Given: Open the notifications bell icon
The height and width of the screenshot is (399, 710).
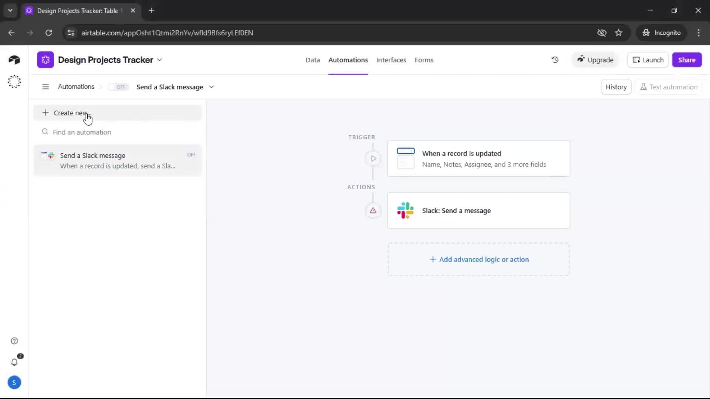Looking at the screenshot, I should pos(14,362).
